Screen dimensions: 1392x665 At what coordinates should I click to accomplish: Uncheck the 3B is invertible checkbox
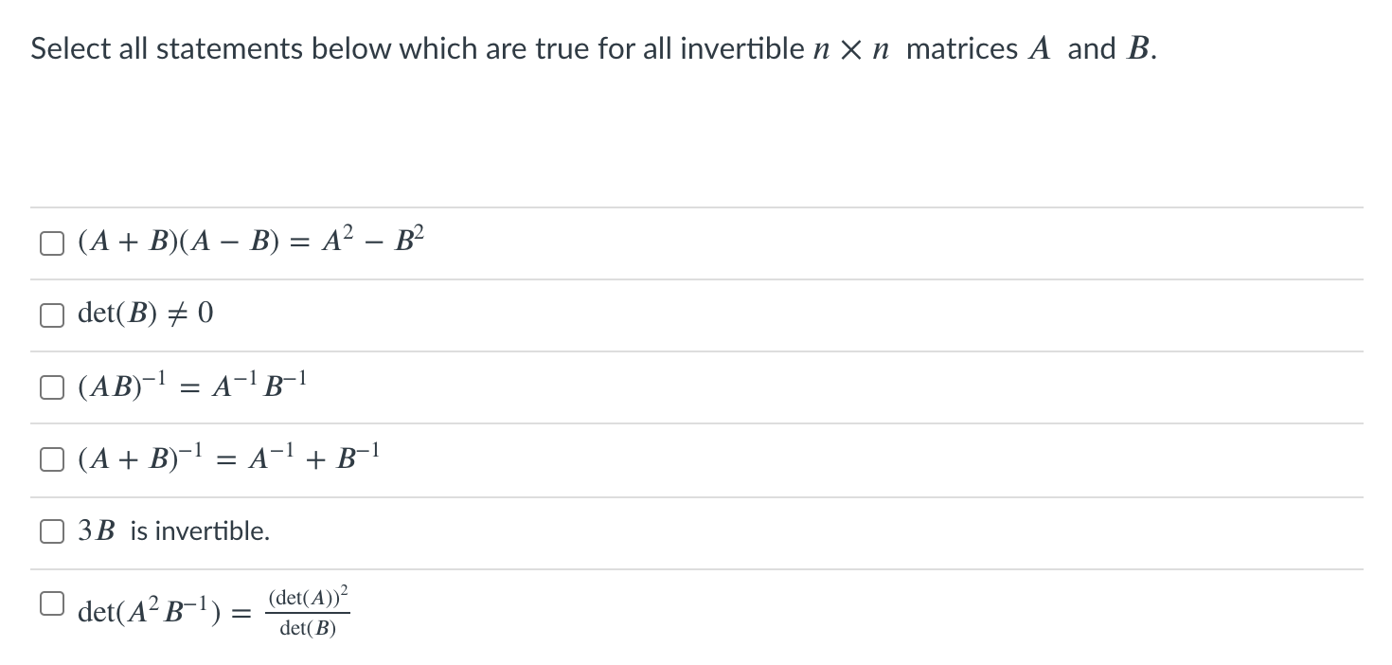(x=52, y=531)
